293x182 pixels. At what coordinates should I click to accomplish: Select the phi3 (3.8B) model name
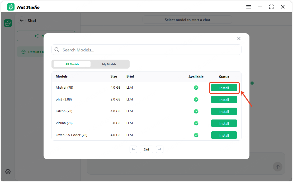click(64, 99)
